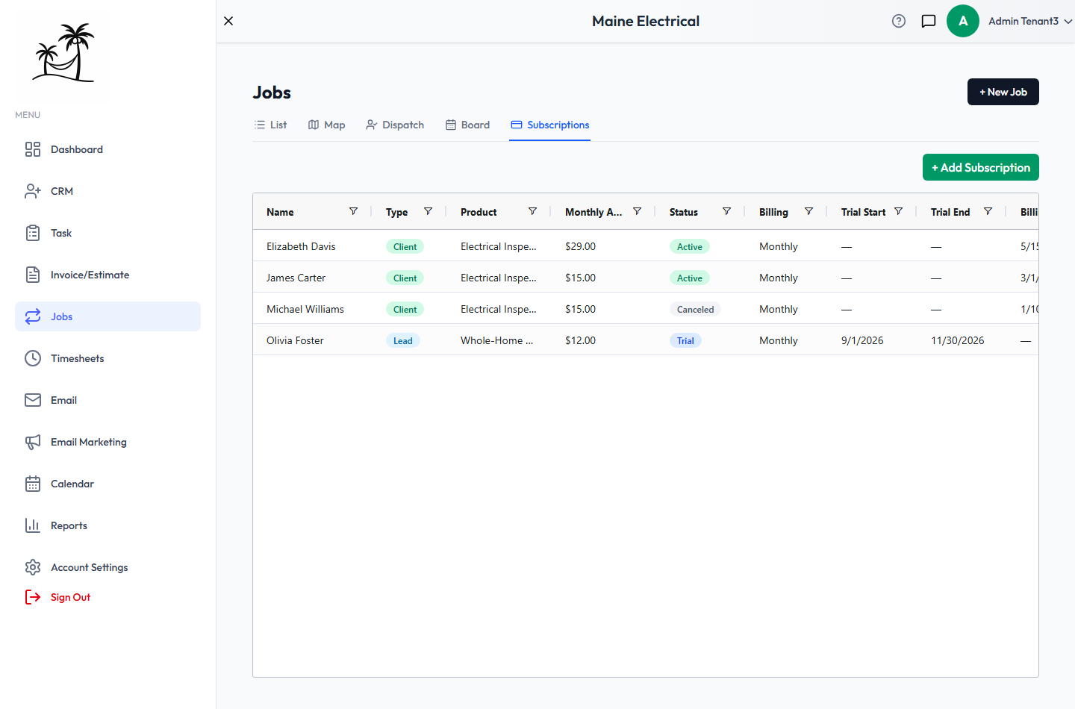The height and width of the screenshot is (709, 1075).
Task: Open Dashboard from the sidebar menu
Action: (x=107, y=149)
